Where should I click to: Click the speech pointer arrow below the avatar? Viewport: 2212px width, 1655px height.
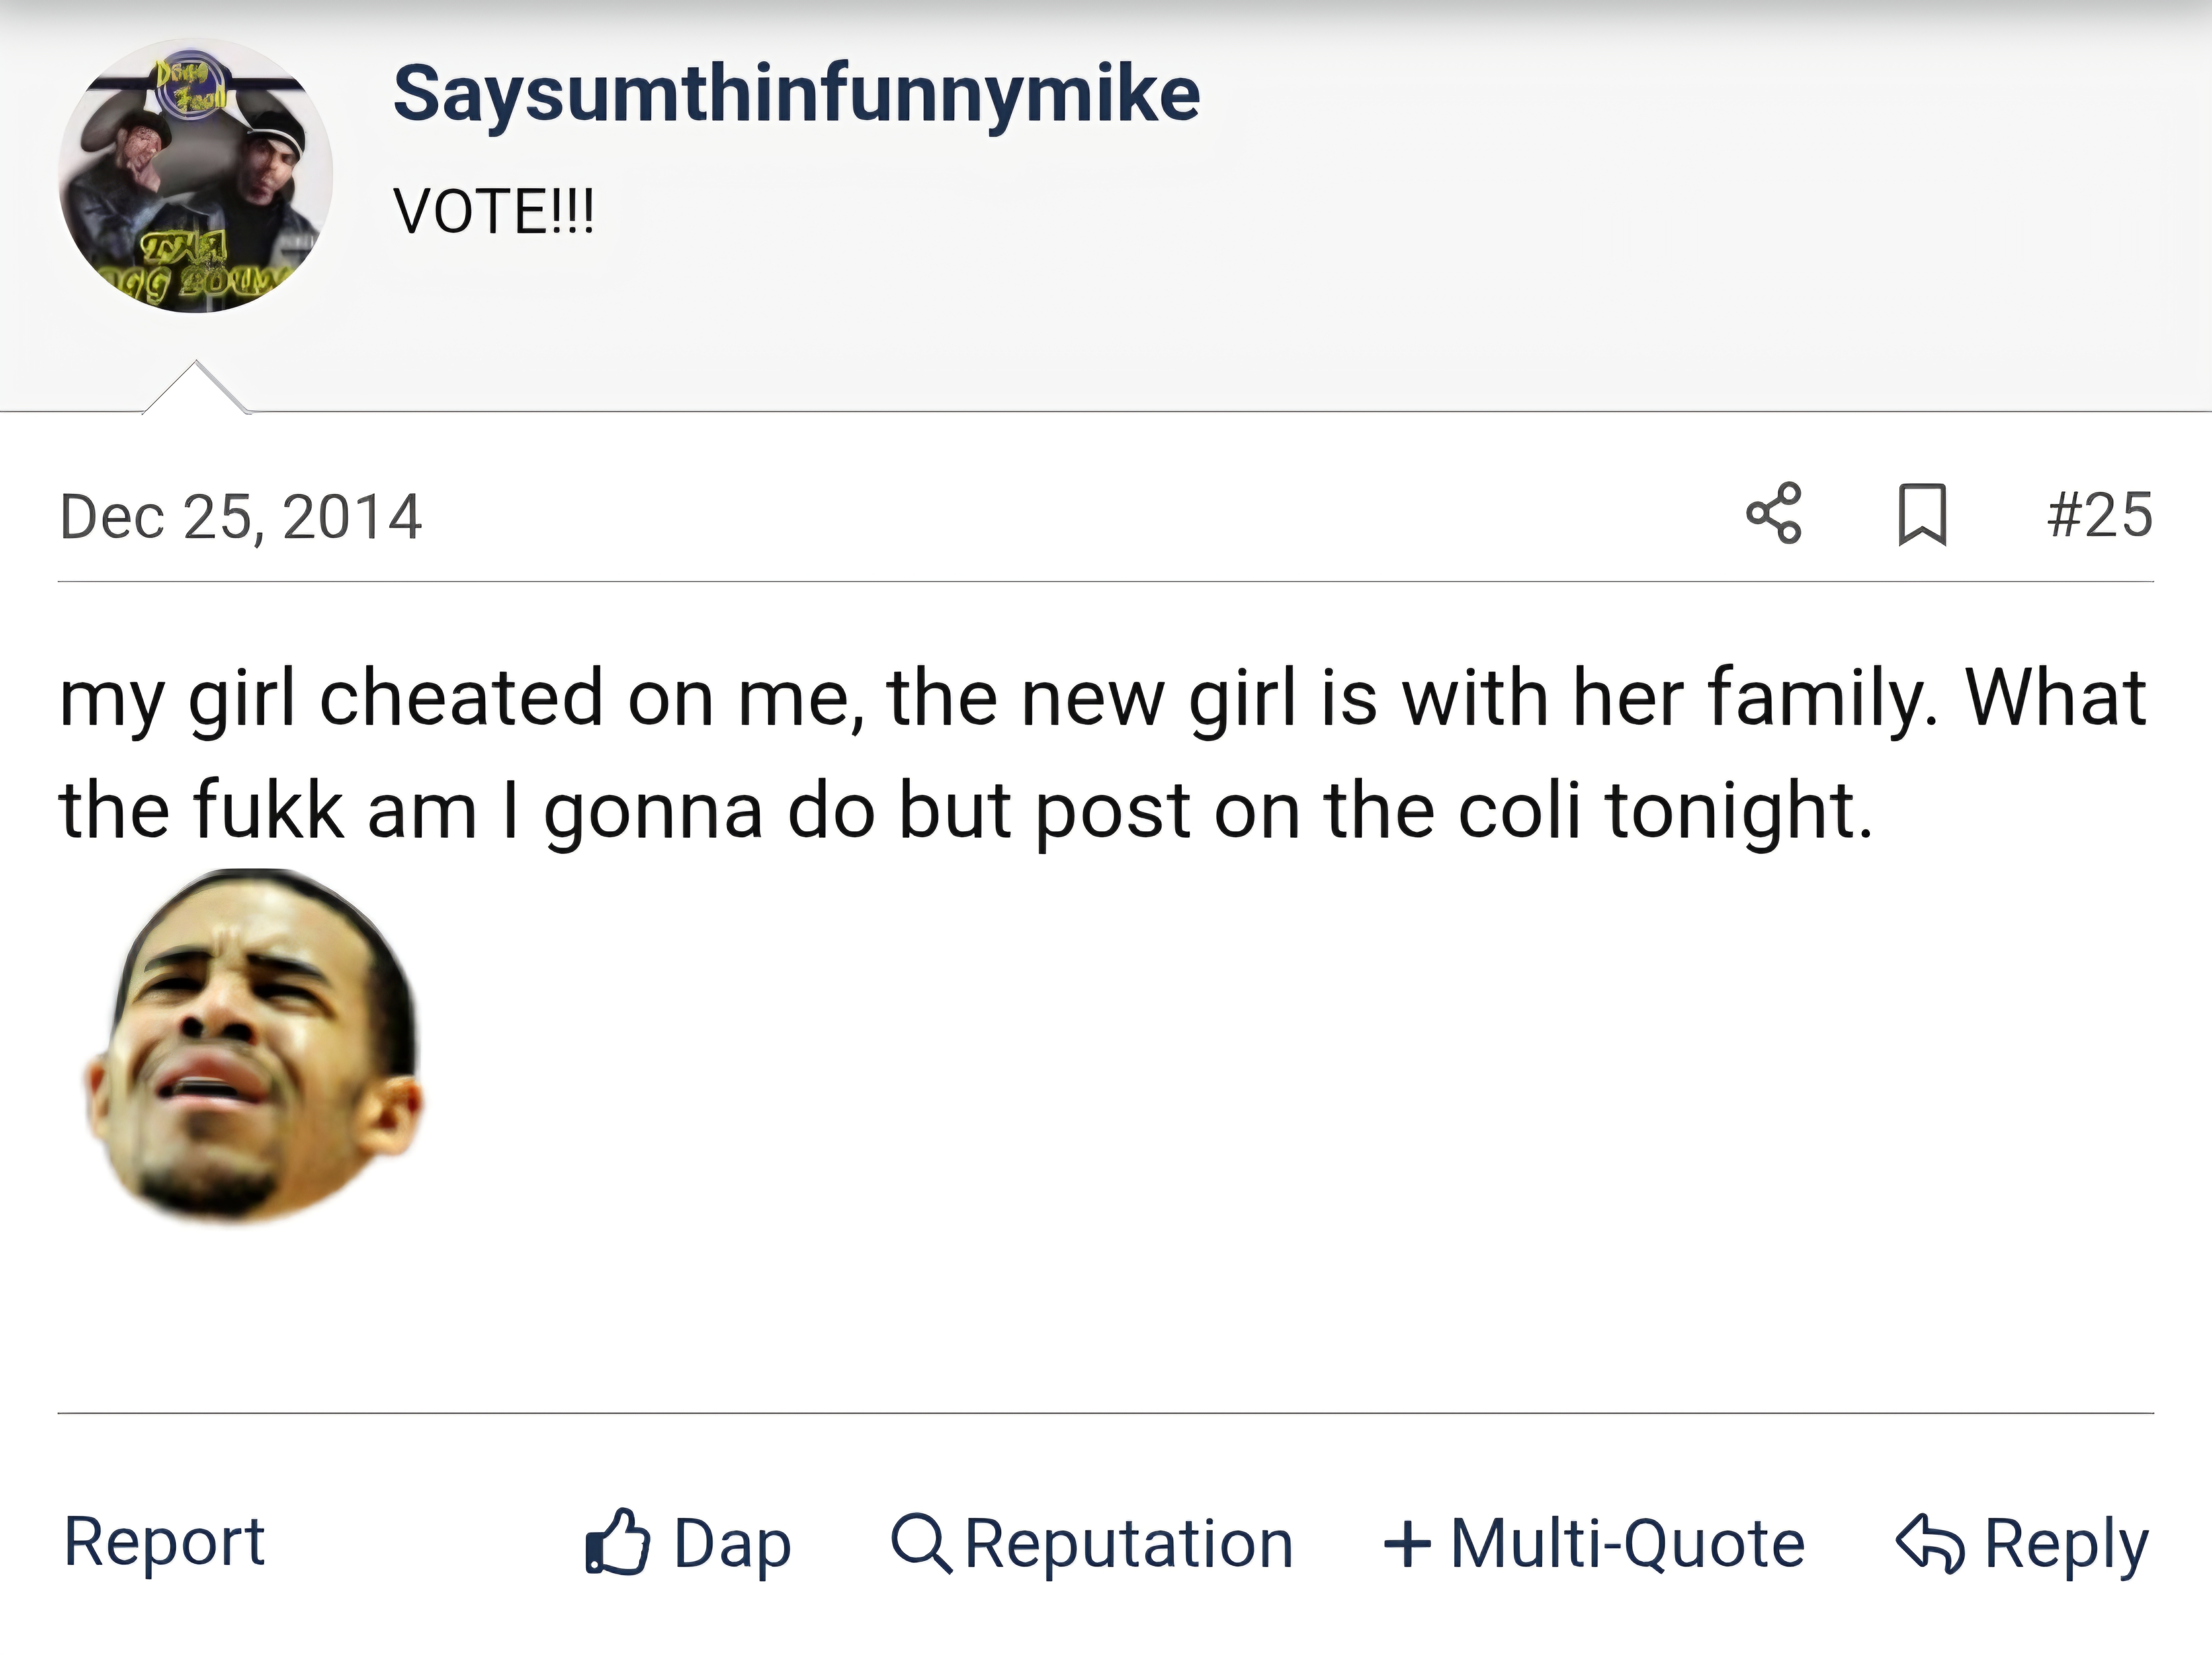coord(196,390)
